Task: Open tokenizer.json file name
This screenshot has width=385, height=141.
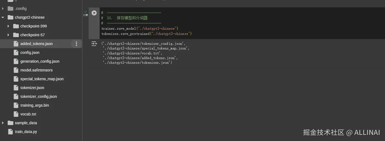Action: (32, 88)
